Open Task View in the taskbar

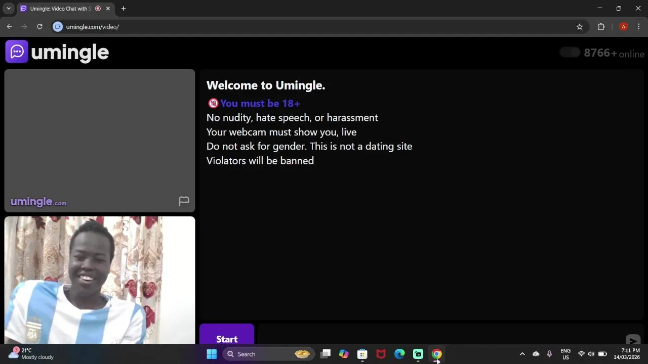[x=326, y=354]
